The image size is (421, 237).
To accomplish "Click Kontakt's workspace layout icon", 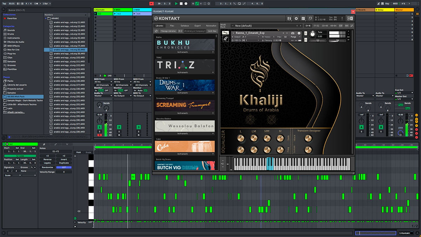I will click(303, 18).
